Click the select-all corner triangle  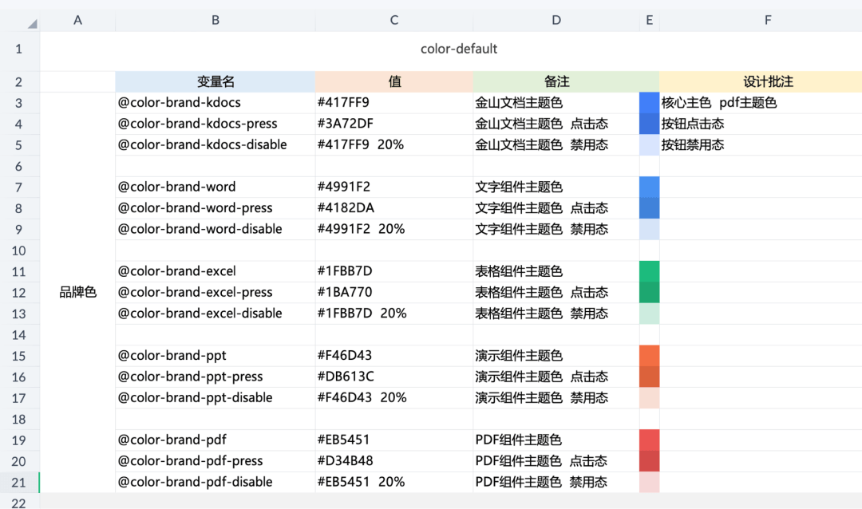point(32,24)
